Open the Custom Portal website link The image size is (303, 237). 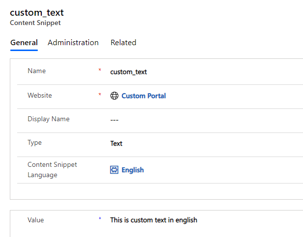pyautogui.click(x=143, y=96)
